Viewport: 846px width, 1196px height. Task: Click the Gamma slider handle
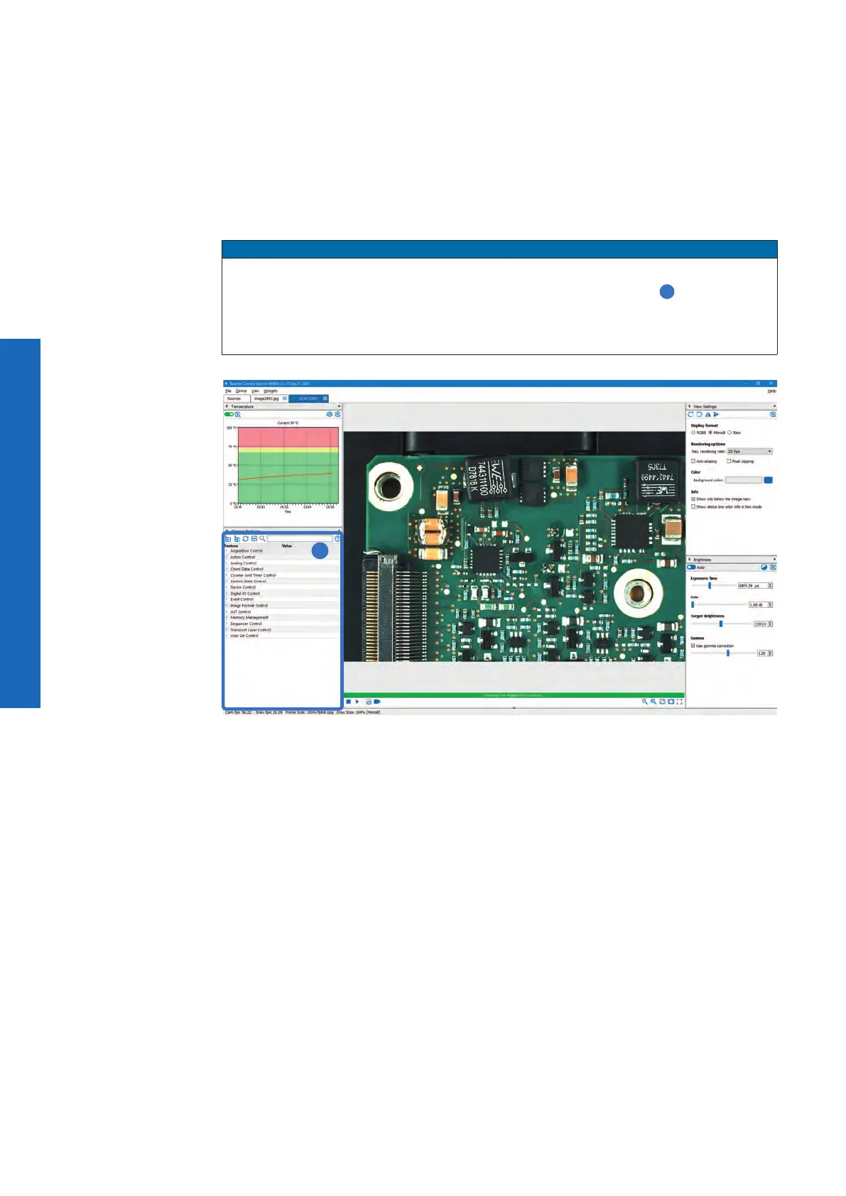pos(728,653)
